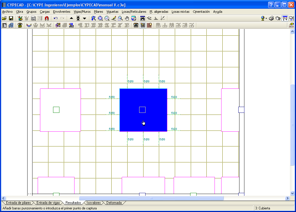Viewport: 296px width, 212px height.
Task: Open the Pilares menu
Action: coord(99,12)
